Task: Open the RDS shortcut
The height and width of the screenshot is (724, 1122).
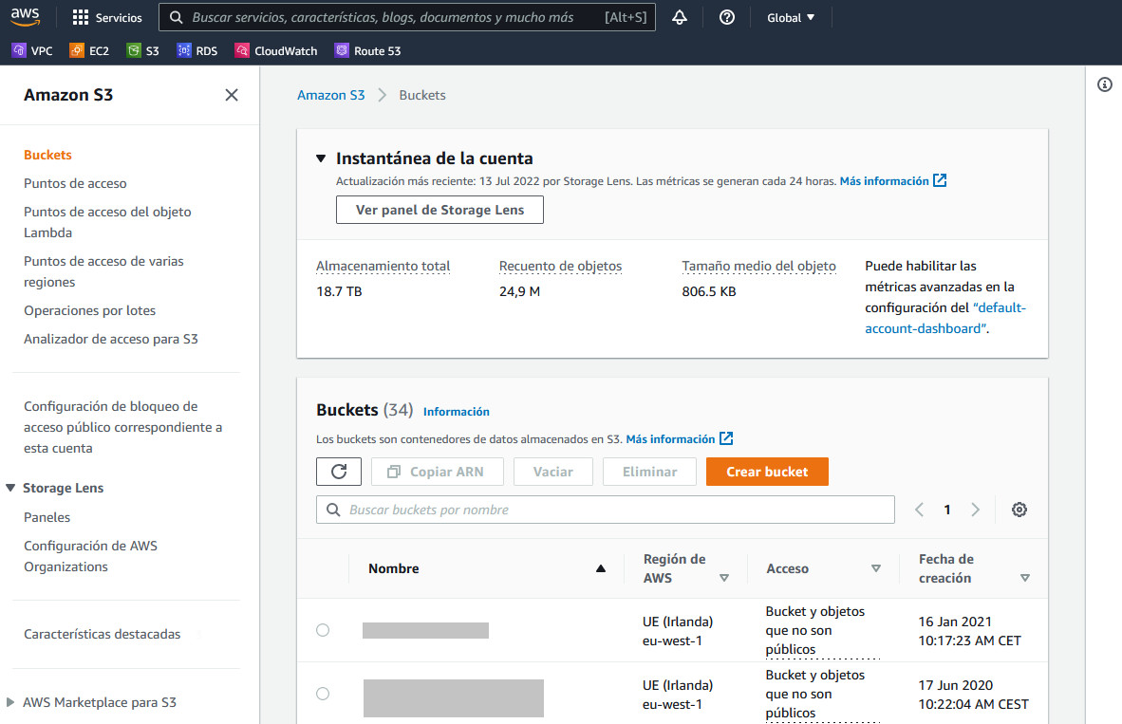Action: (197, 51)
